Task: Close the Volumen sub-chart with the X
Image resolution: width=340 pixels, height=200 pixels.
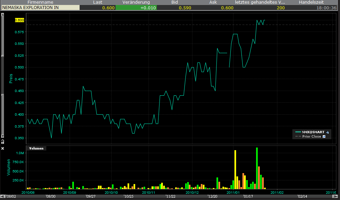Action: (3, 148)
